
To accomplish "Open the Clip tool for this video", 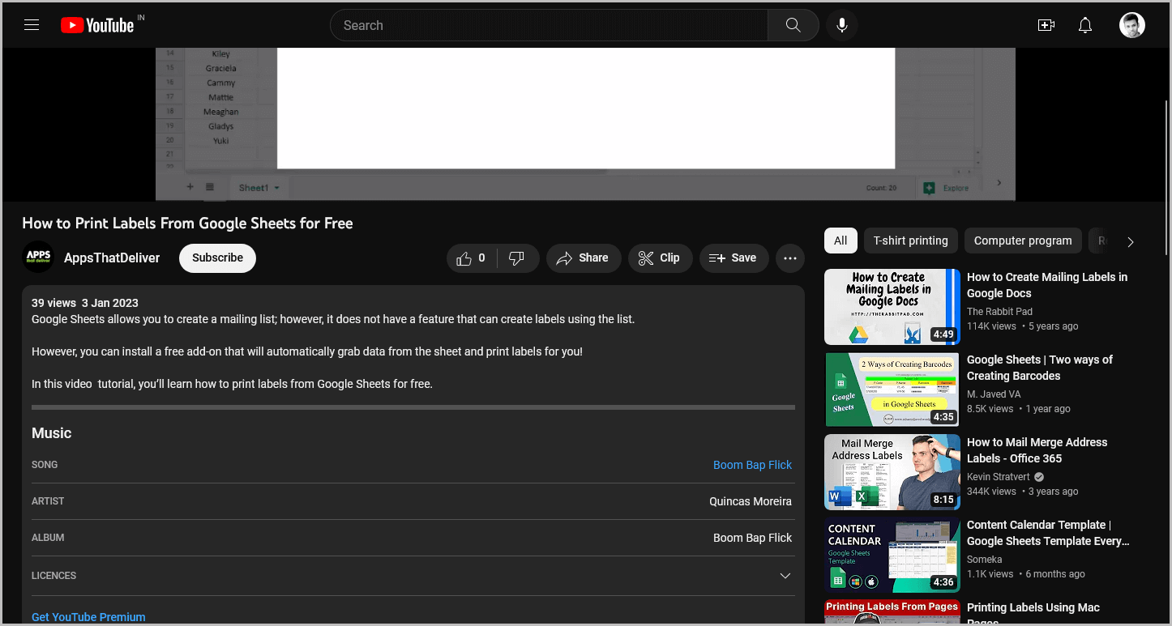I will 660,258.
